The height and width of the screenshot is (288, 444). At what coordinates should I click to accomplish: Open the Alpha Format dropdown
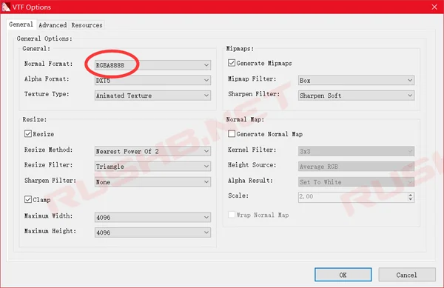pos(152,81)
